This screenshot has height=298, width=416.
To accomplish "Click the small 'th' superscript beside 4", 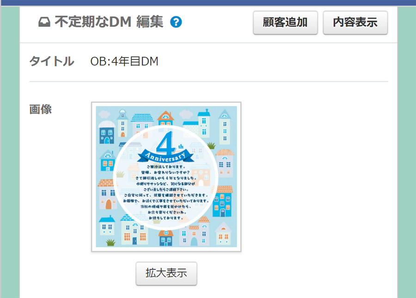I will (181, 146).
